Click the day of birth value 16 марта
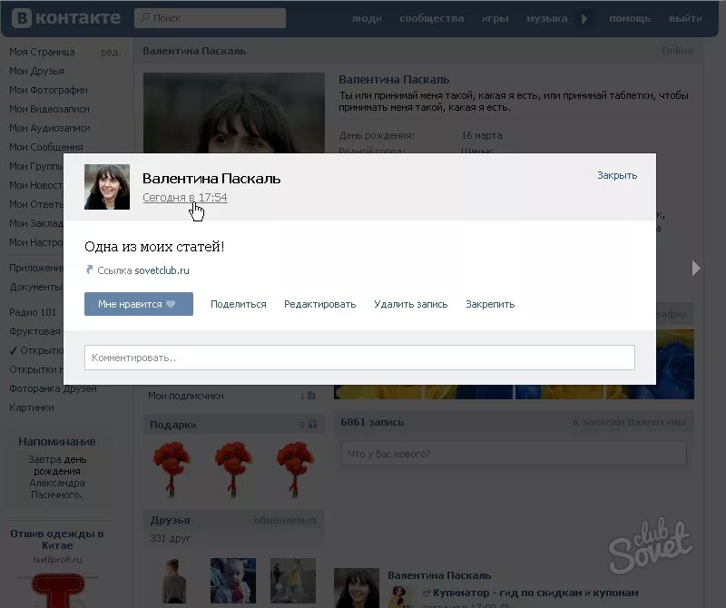Image resolution: width=726 pixels, height=608 pixels. [x=482, y=136]
